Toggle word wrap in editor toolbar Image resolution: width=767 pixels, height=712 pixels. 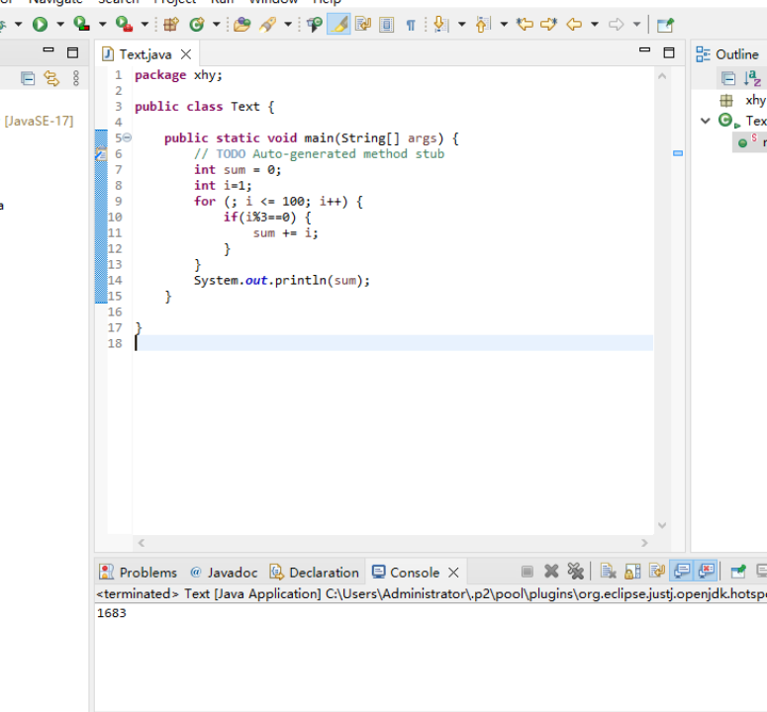[363, 24]
